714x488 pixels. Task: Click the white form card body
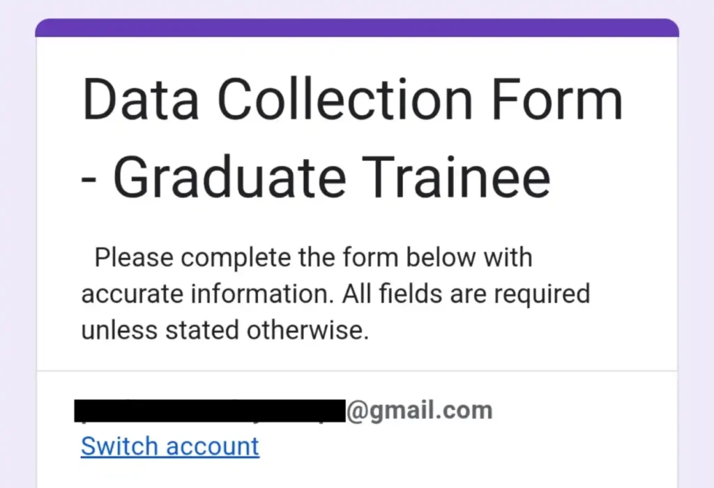coord(357,209)
